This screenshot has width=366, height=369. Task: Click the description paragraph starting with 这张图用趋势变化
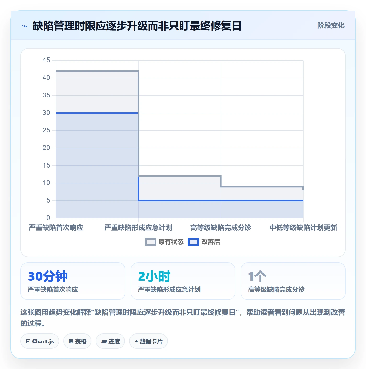tap(183, 318)
